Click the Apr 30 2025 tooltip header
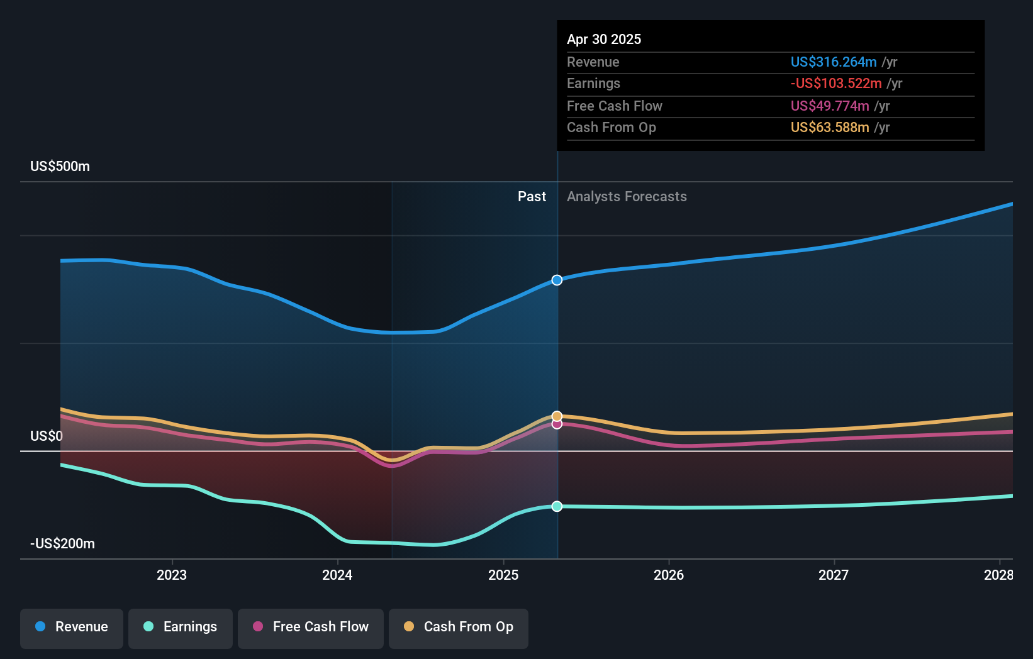Image resolution: width=1033 pixels, height=659 pixels. (x=604, y=38)
